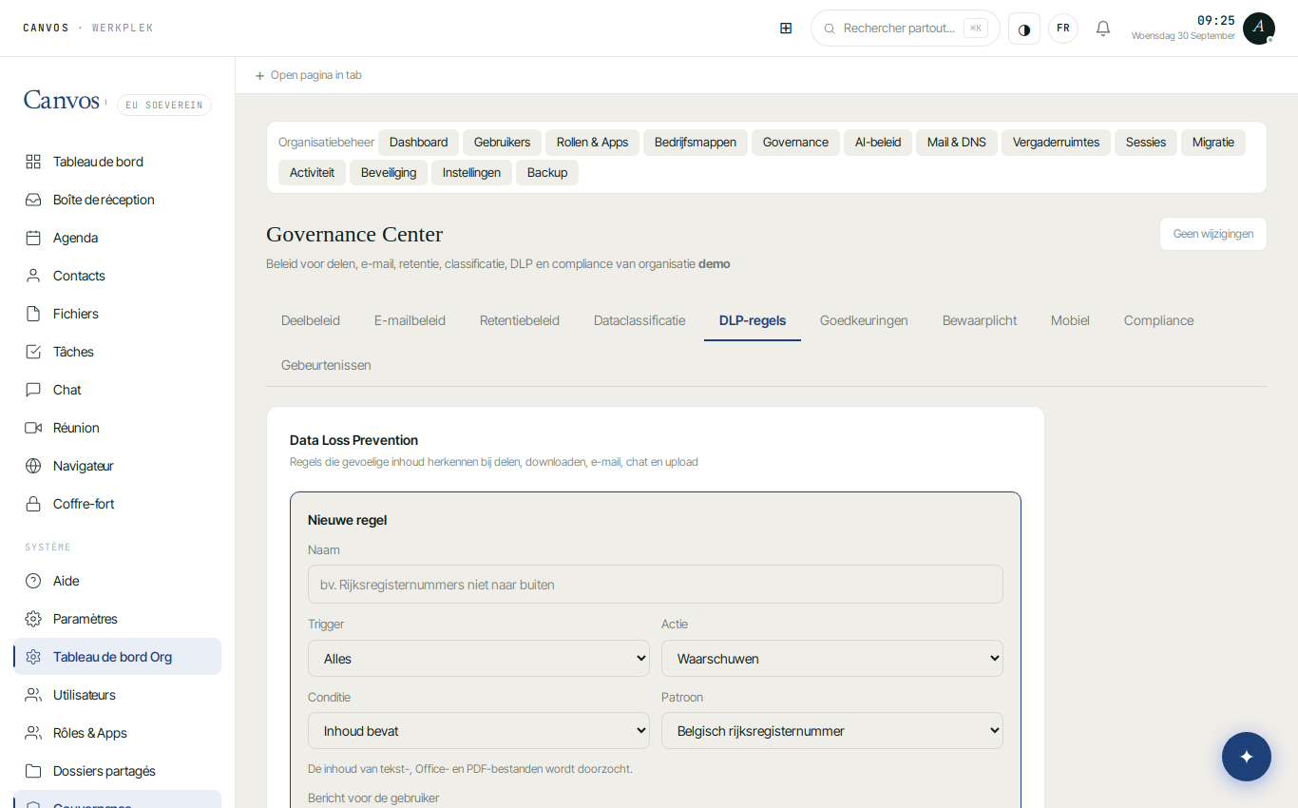Open the Conditie dropdown showing Inhoud bevat

click(x=479, y=731)
